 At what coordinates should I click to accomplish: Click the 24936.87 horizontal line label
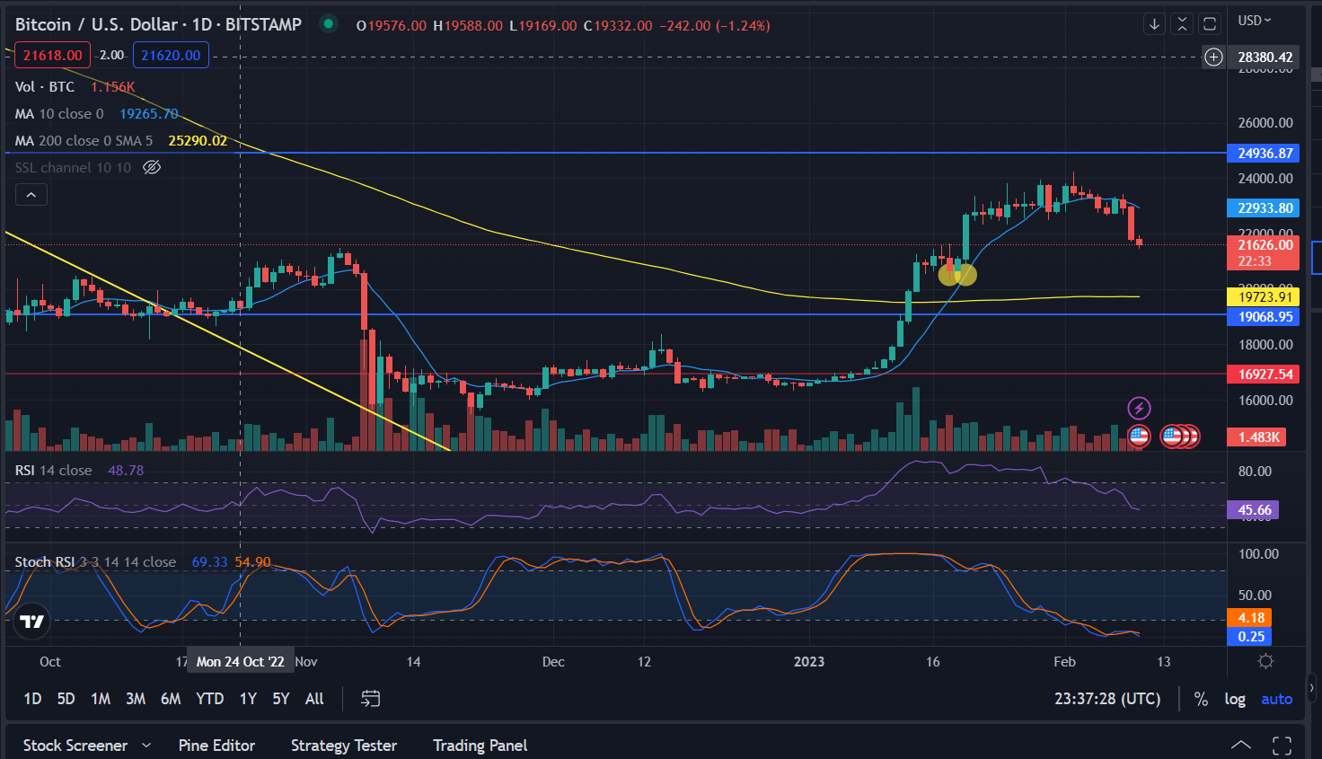(x=1264, y=154)
